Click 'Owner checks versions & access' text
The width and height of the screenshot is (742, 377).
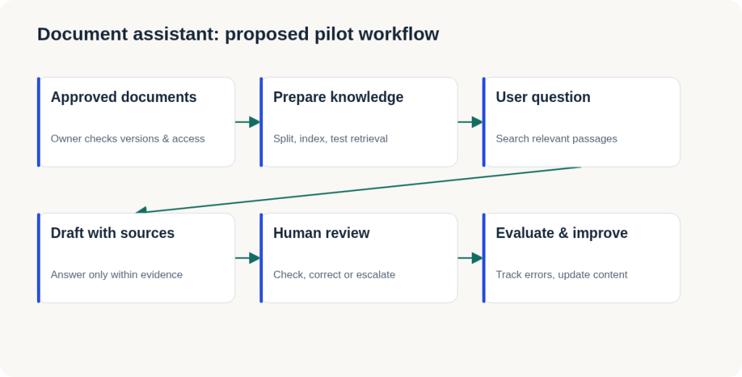click(128, 139)
